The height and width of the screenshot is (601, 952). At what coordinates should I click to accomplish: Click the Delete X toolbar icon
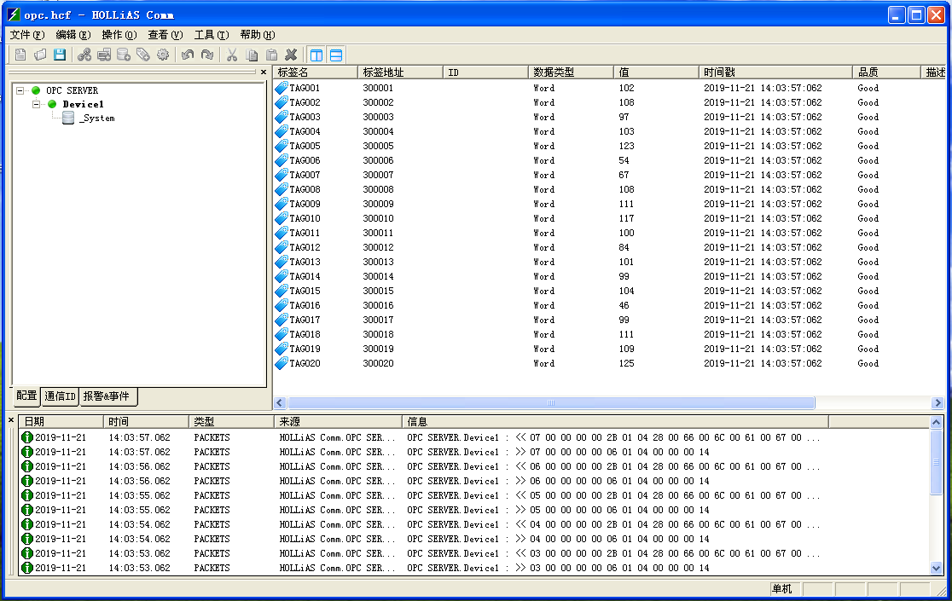pos(292,55)
